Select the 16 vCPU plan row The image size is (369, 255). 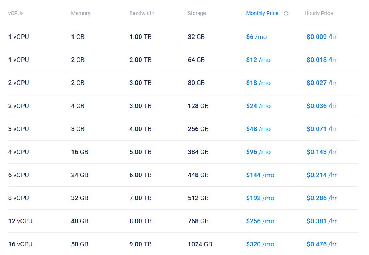(x=20, y=244)
